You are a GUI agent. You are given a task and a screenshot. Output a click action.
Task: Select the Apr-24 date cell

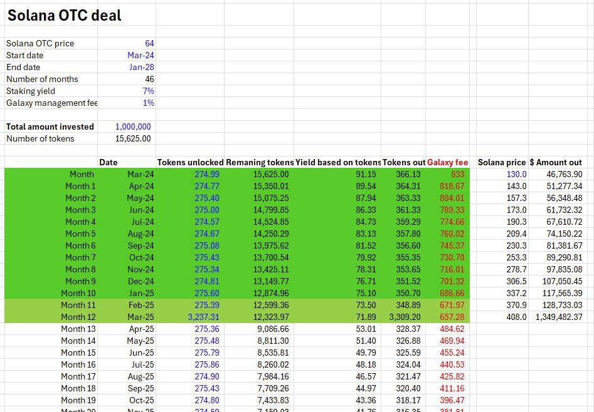point(141,186)
